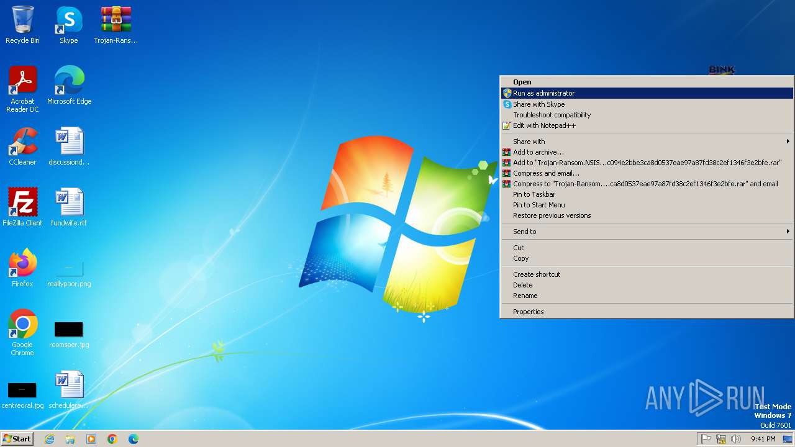The width and height of the screenshot is (795, 447).
Task: Select the fundwife.rtf document icon
Action: (x=69, y=207)
